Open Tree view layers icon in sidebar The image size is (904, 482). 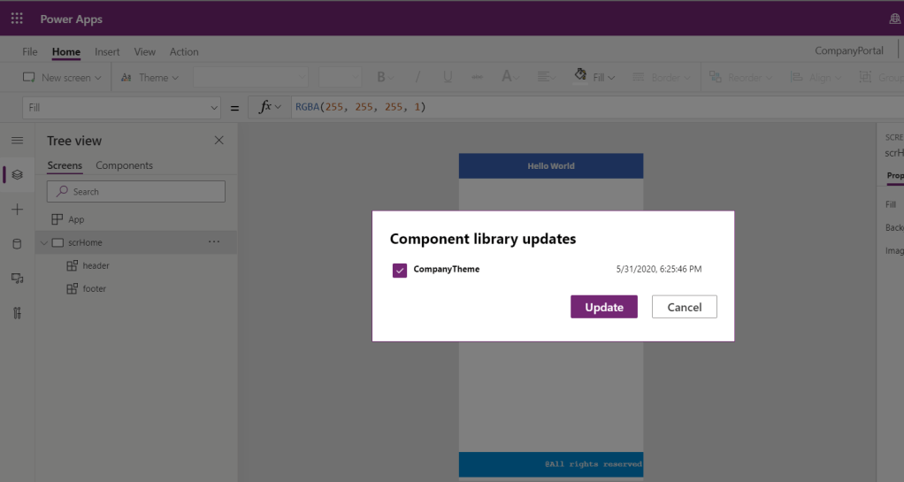tap(17, 175)
